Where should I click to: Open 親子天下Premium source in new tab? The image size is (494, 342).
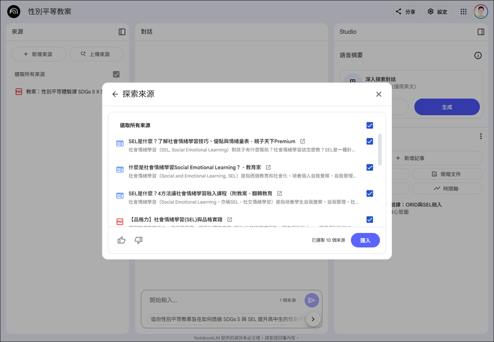click(x=302, y=141)
